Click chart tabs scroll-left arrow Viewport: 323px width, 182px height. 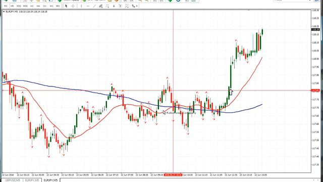314,180
